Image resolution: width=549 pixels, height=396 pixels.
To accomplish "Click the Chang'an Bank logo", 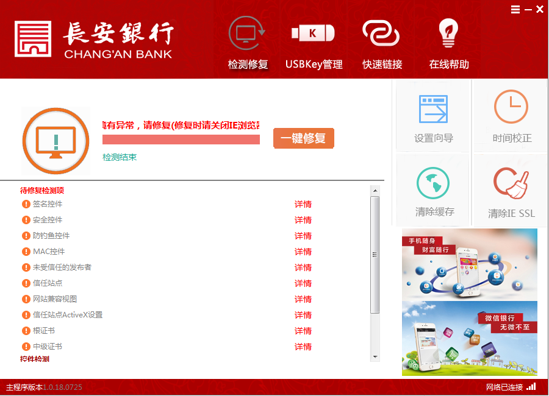I will [94, 39].
